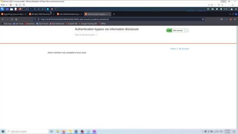The width and height of the screenshot is (238, 134).
Task: Launch the file manager from Kali panel
Action: [x=12, y=9]
